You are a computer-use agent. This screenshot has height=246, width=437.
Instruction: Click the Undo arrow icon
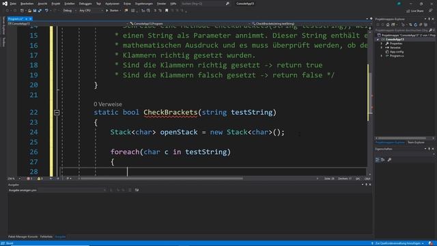pyautogui.click(x=46, y=11)
